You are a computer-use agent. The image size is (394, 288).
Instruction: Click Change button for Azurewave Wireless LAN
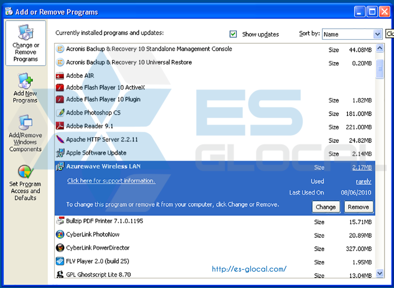point(326,207)
